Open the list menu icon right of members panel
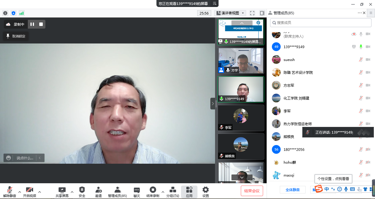Screen dimensions: 375x199 click(371, 13)
